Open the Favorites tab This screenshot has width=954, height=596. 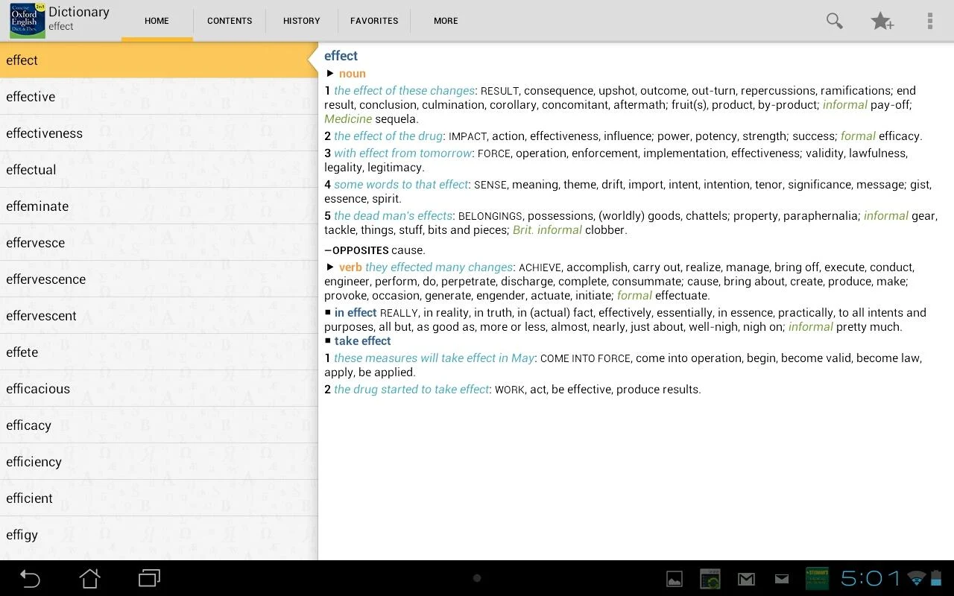[374, 21]
